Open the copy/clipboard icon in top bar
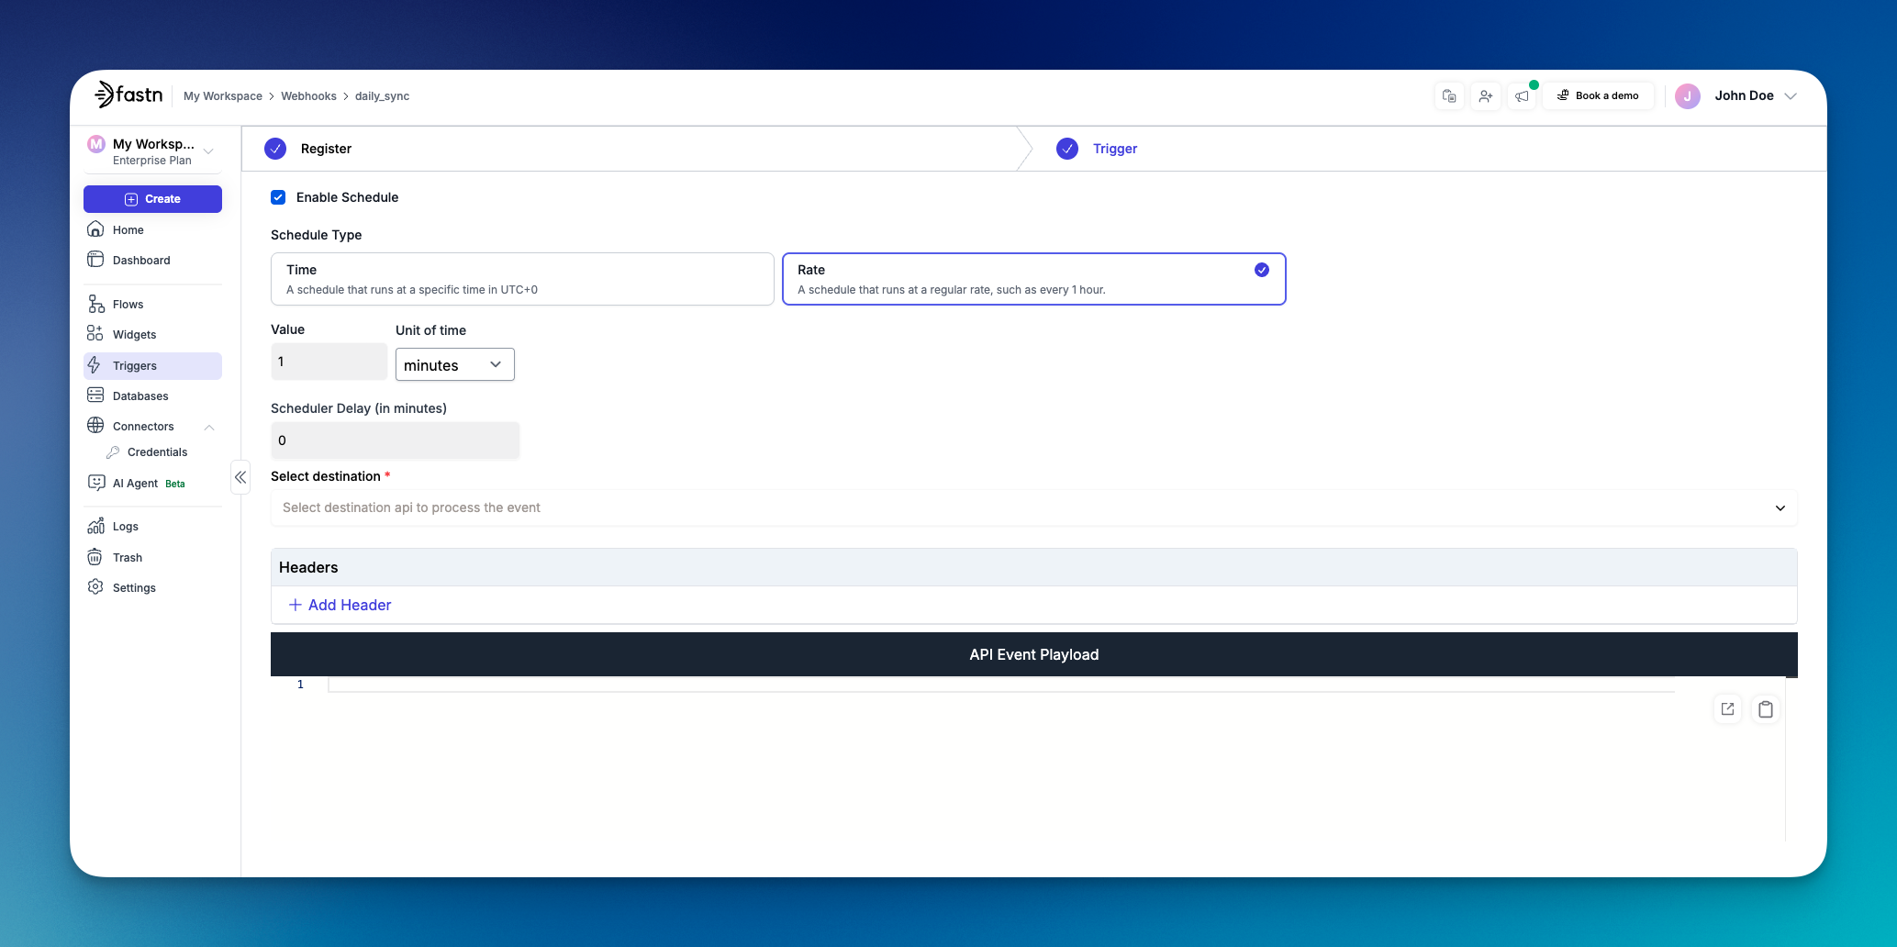Viewport: 1897px width, 947px height. [x=1449, y=95]
